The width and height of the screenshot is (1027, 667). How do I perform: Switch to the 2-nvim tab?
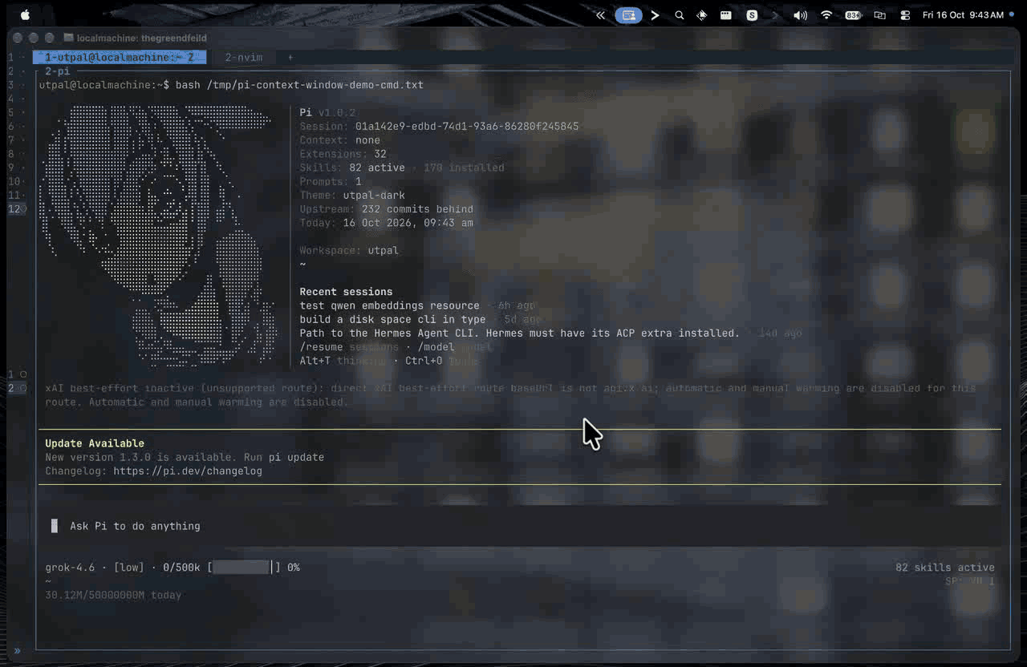tap(244, 58)
